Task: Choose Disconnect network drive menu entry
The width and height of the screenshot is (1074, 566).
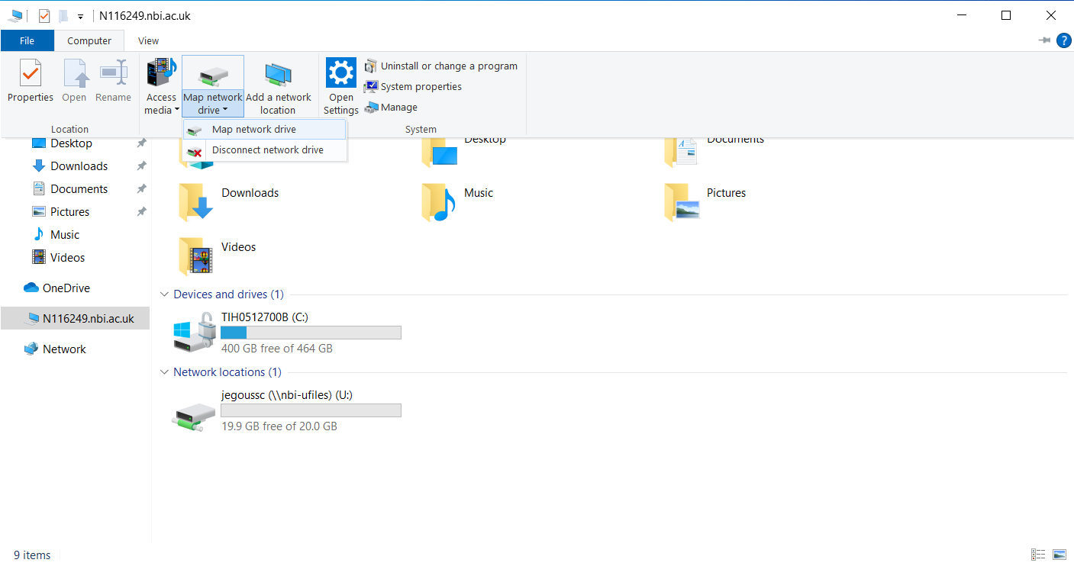Action: (x=267, y=150)
